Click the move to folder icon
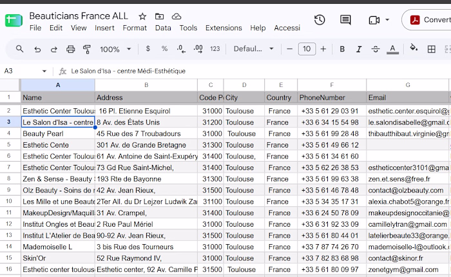This screenshot has width=451, height=277. tap(159, 16)
